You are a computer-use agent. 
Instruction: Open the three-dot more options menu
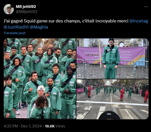coord(146,7)
